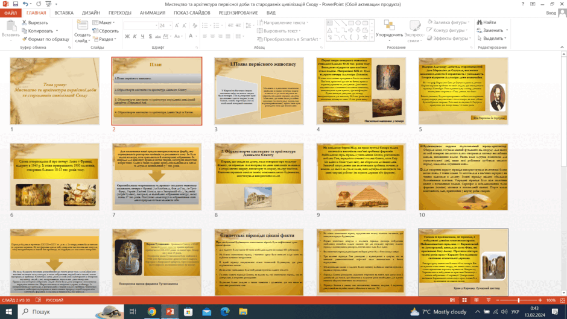Open PowerPoint from the Windows taskbar
567x319 pixels.
click(170, 311)
